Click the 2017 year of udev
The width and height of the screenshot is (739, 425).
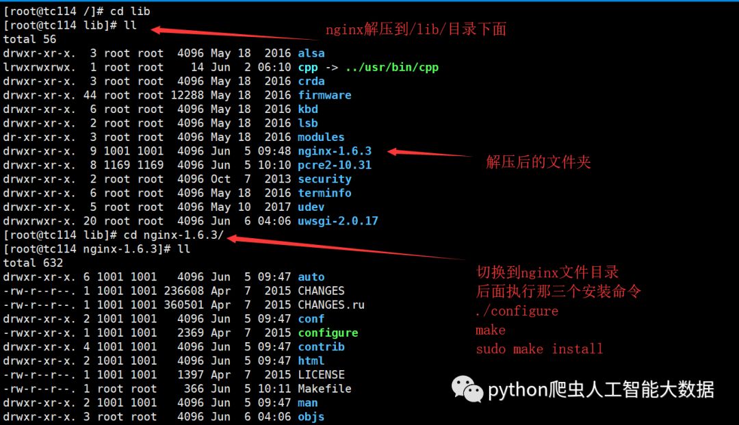[x=278, y=207]
